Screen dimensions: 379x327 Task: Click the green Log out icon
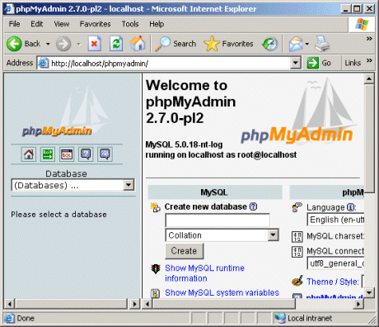click(48, 154)
